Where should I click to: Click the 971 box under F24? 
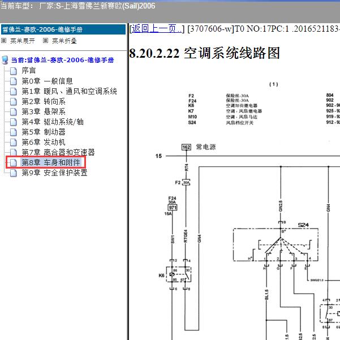pos(173,208)
